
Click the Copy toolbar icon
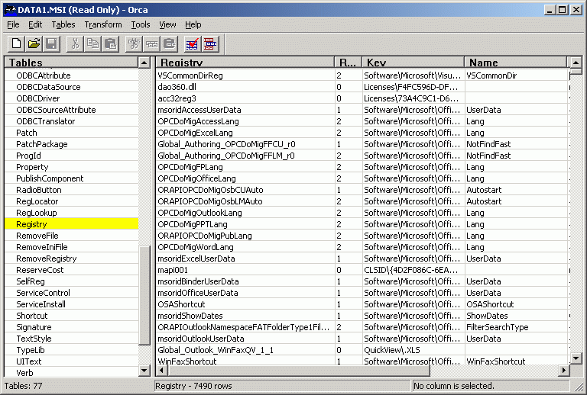[92, 43]
